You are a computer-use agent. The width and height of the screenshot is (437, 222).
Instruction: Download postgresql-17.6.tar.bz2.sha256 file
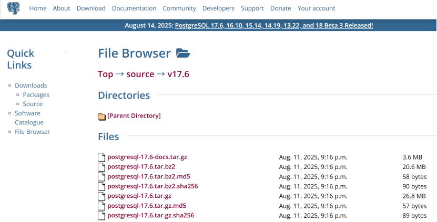(153, 186)
